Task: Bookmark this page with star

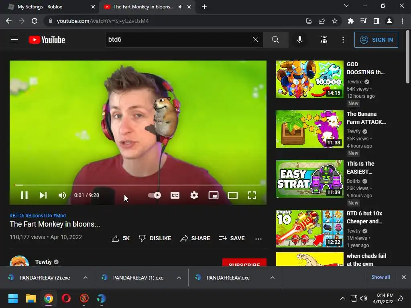Action: (334, 21)
